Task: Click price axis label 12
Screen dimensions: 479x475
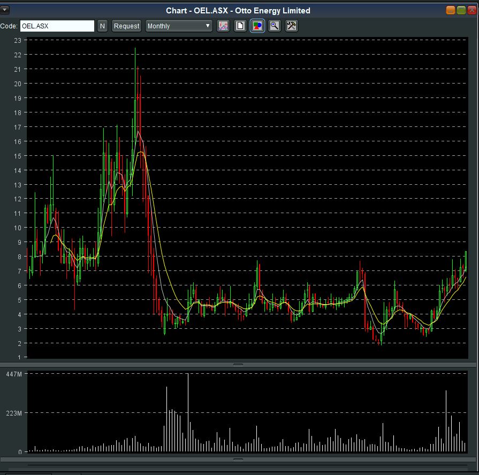Action: [x=18, y=199]
